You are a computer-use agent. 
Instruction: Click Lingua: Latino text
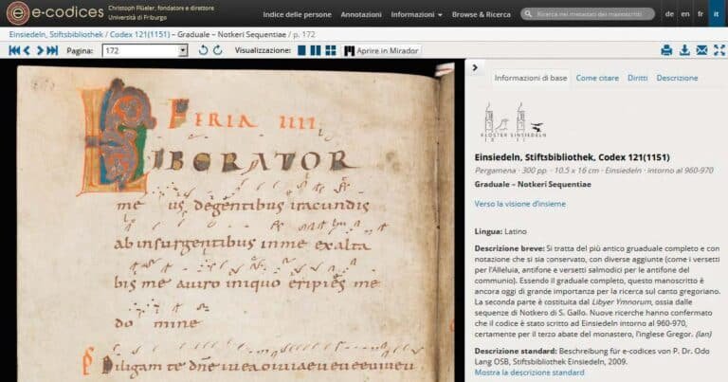coord(500,231)
